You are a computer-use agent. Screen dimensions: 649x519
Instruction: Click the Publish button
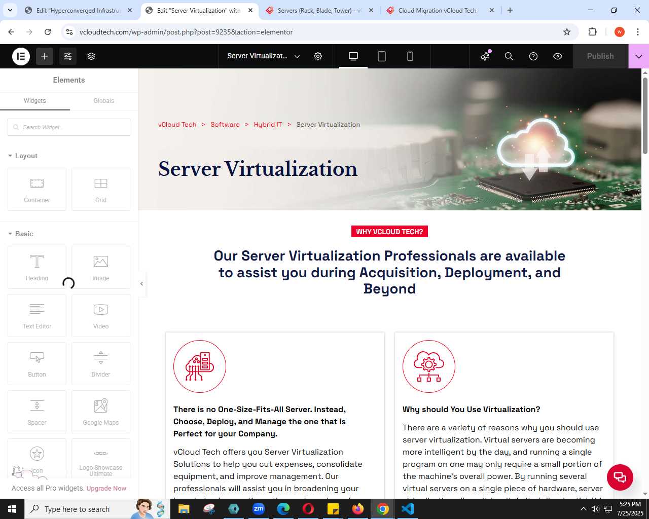tap(600, 56)
